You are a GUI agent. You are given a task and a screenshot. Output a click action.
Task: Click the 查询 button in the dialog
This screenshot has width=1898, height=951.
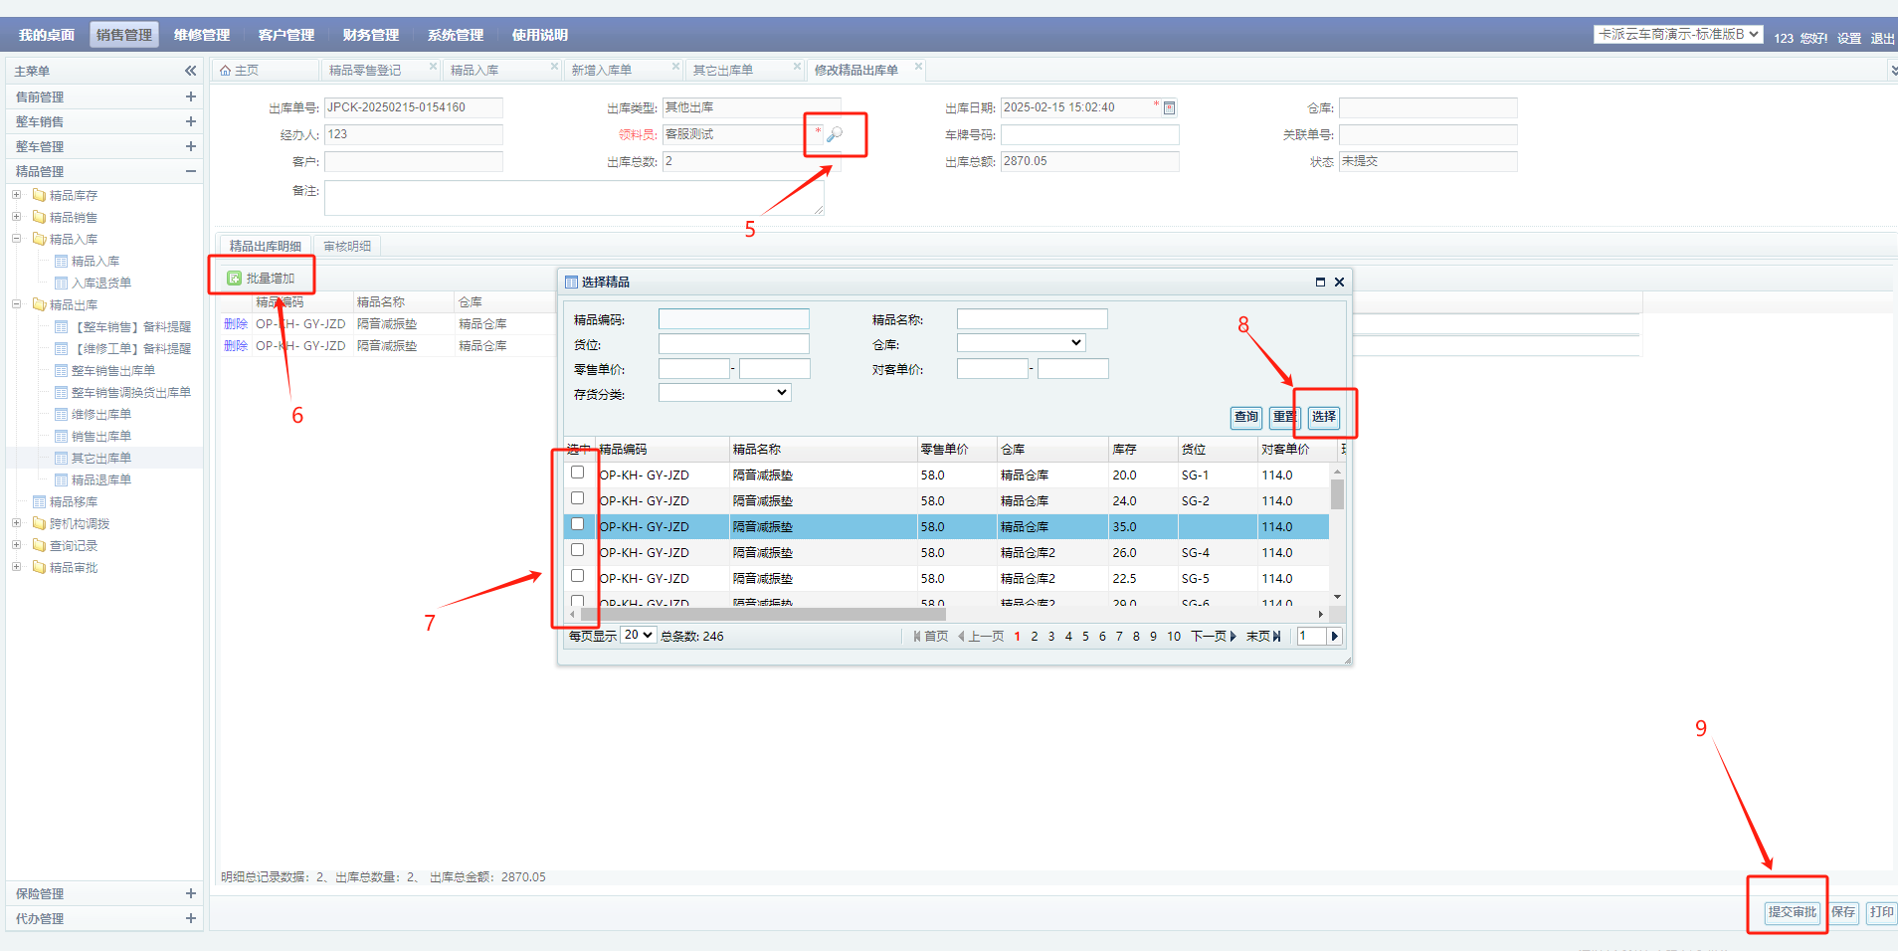(x=1246, y=417)
